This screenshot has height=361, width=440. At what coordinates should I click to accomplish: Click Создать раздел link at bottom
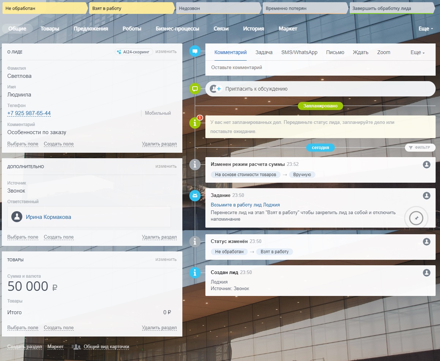24,347
